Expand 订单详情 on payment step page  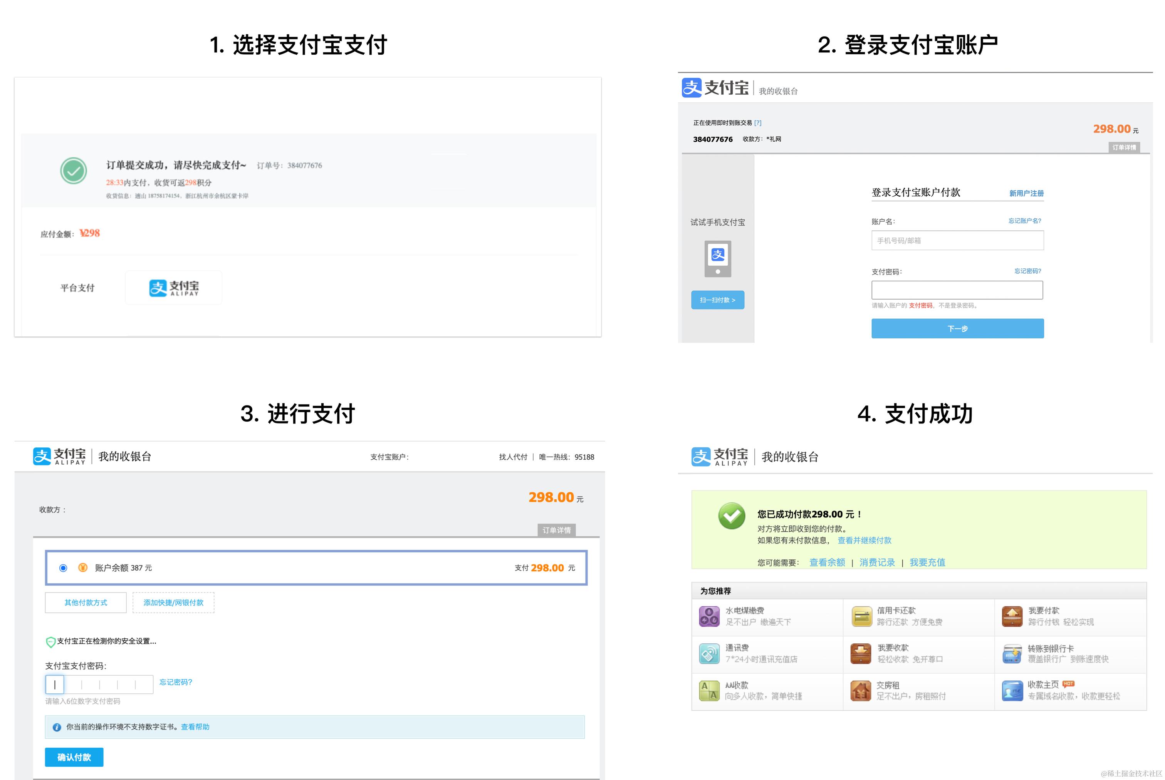point(556,530)
